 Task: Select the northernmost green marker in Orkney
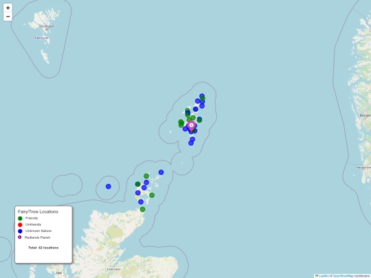pyautogui.click(x=146, y=176)
